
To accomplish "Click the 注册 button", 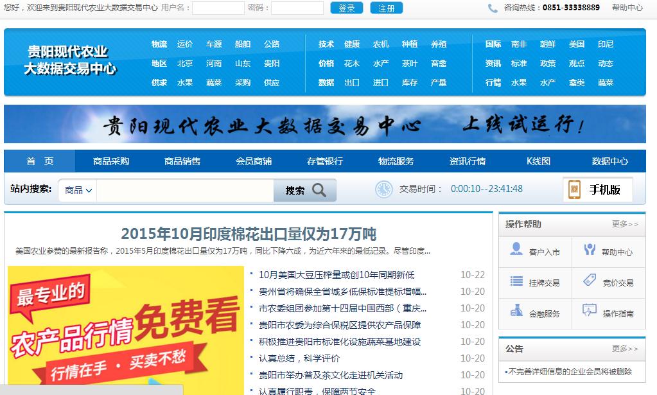I will pos(386,8).
